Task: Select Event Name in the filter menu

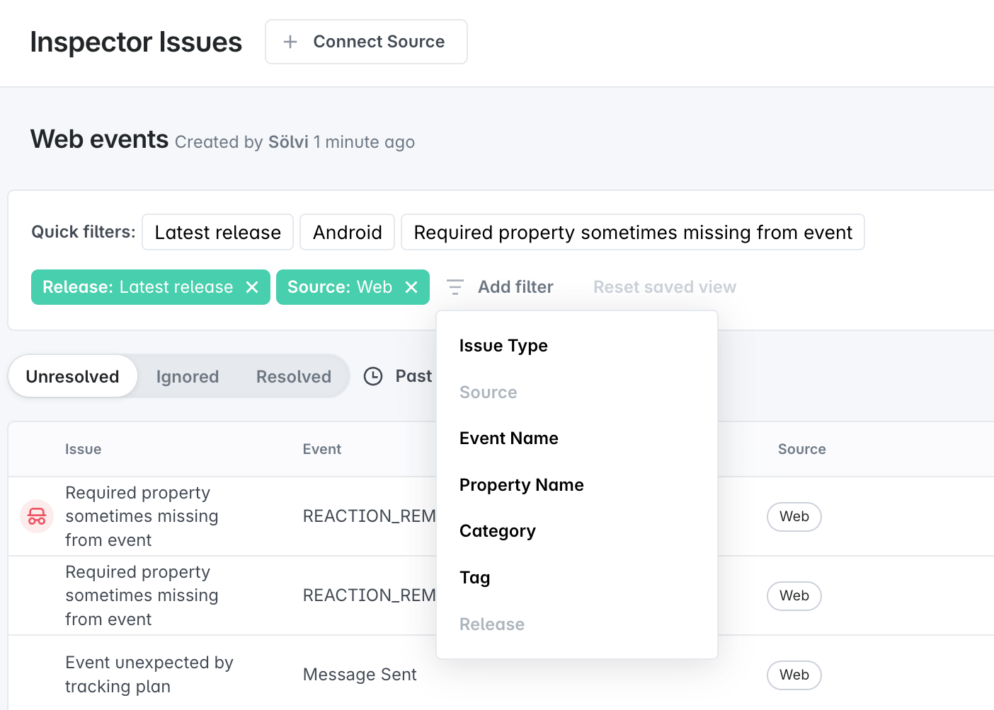Action: point(509,438)
